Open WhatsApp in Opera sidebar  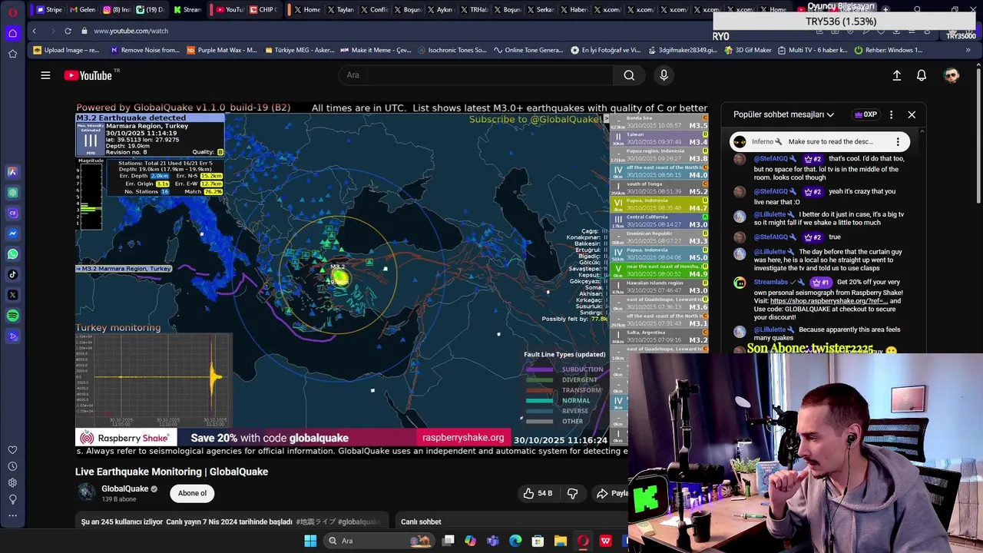tap(12, 253)
